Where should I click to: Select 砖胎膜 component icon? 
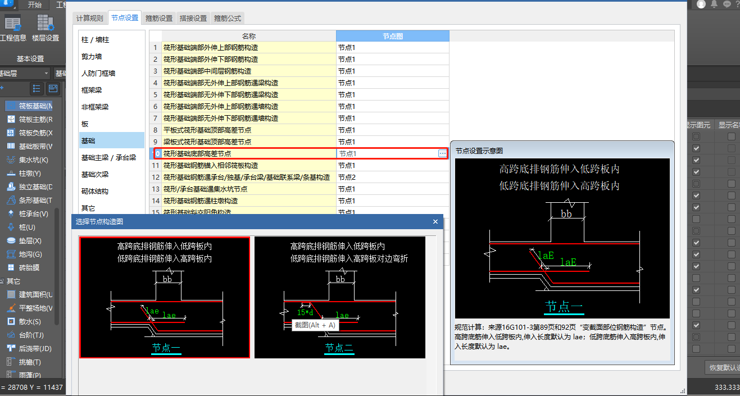11,267
